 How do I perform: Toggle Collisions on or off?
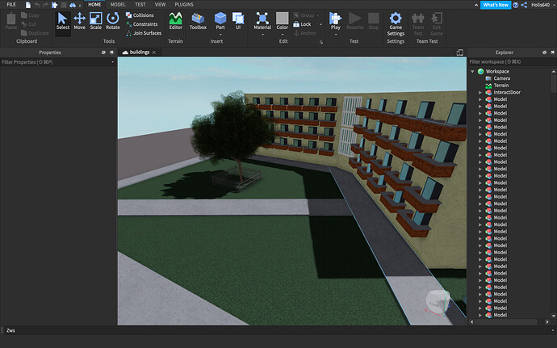pos(140,15)
